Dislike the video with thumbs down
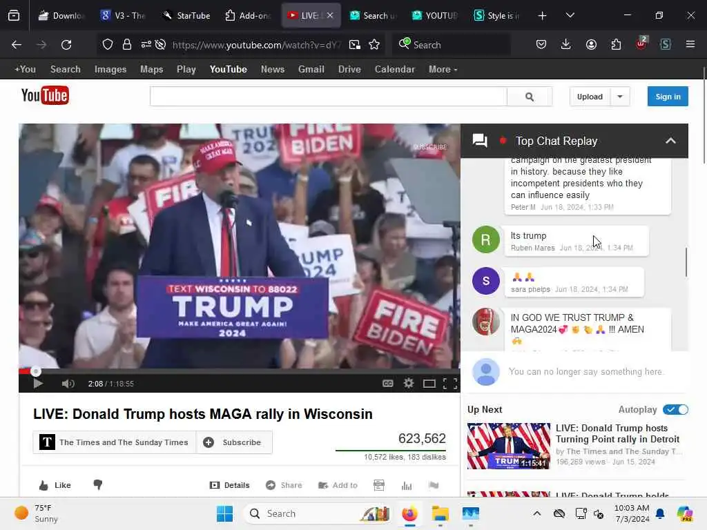707x530 pixels. pyautogui.click(x=98, y=485)
